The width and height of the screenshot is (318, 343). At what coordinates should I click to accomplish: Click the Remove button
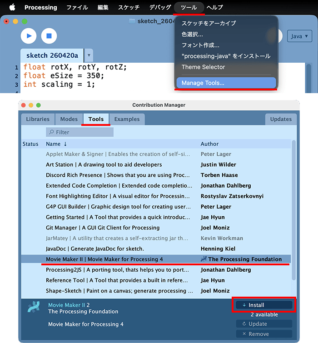click(264, 334)
